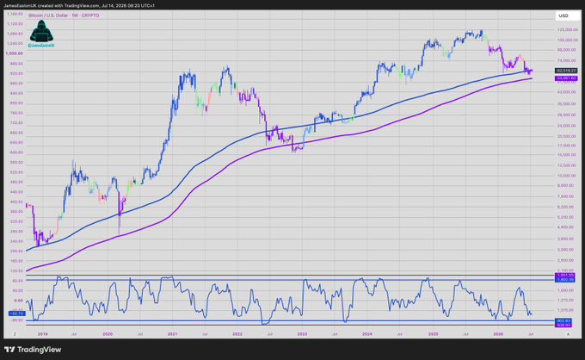Screen dimensions: 585x360
Task: Click the dark current price label 62,519.27
Action: click(x=566, y=71)
